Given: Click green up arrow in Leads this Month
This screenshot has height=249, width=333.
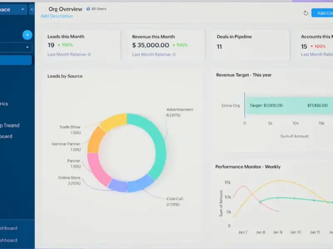Looking at the screenshot, I should [x=59, y=45].
